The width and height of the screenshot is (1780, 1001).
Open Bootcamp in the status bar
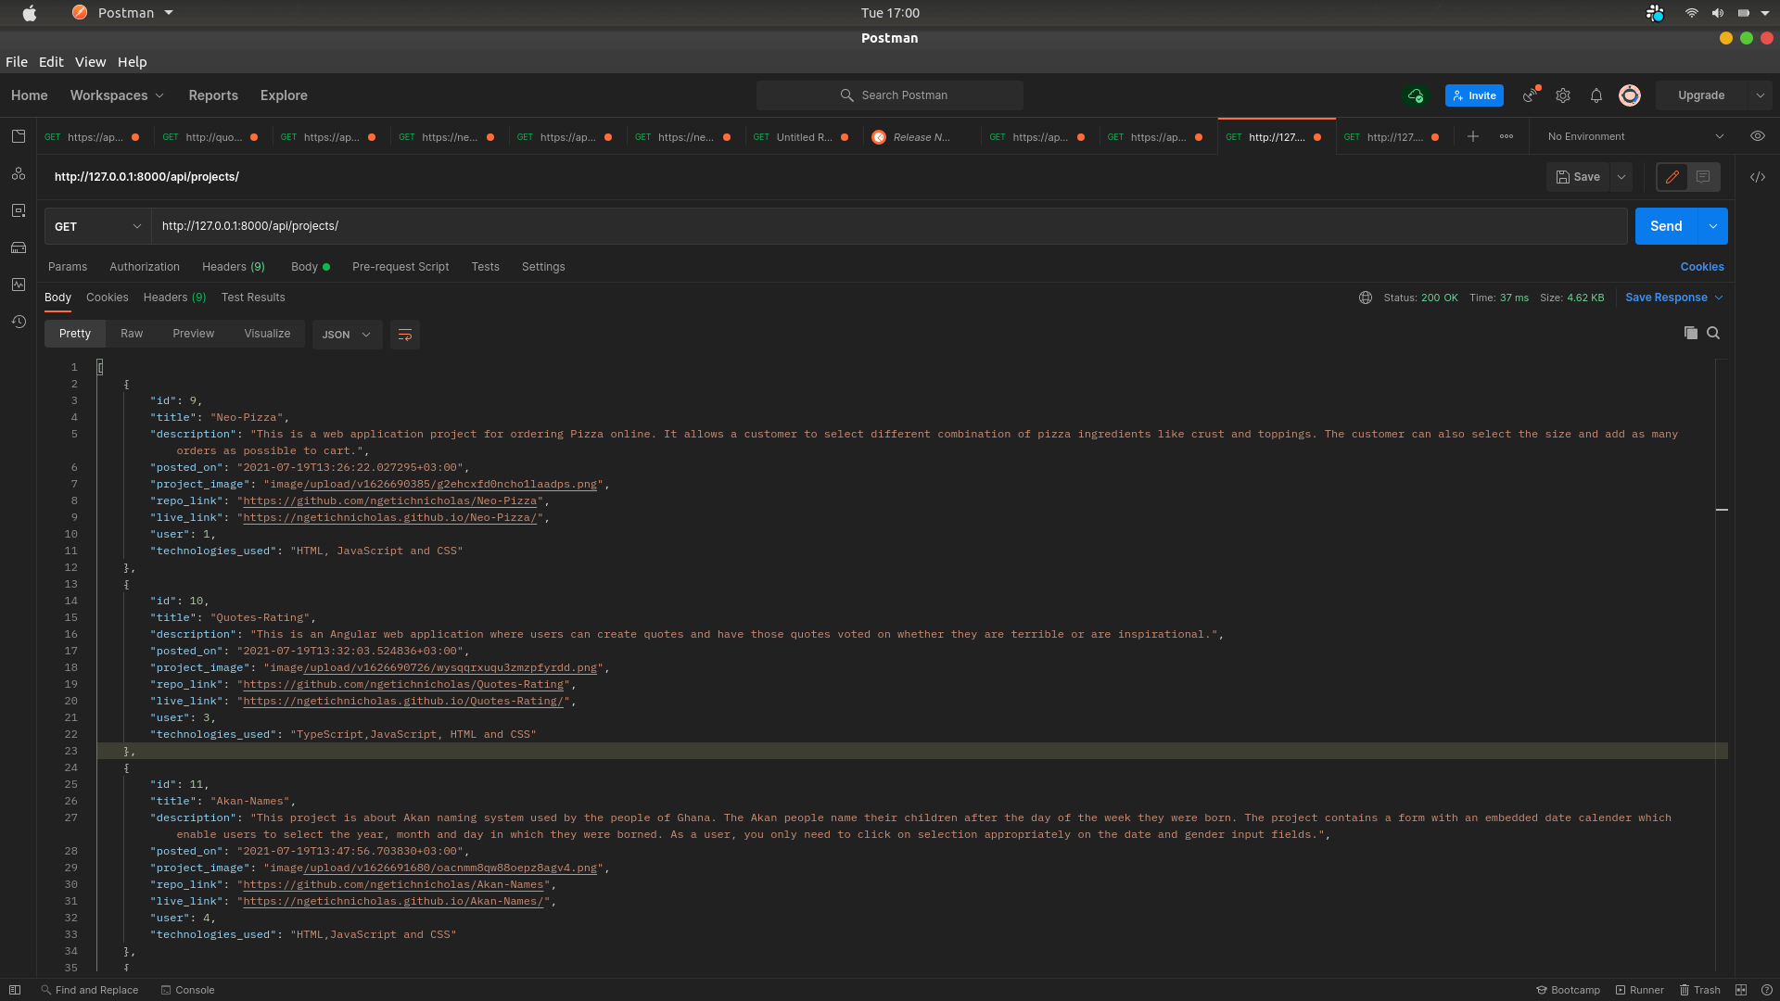[x=1568, y=990]
